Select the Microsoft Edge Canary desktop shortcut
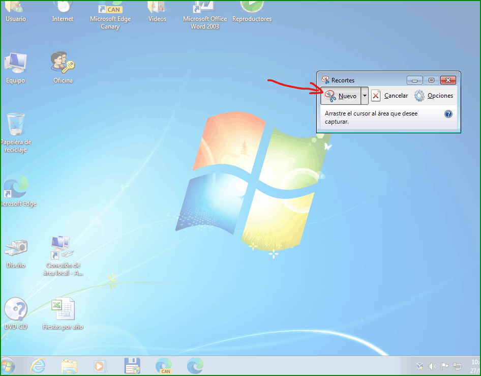 click(110, 15)
